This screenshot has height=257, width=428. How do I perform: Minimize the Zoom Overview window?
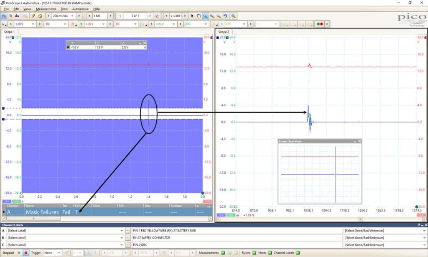[x=355, y=141]
